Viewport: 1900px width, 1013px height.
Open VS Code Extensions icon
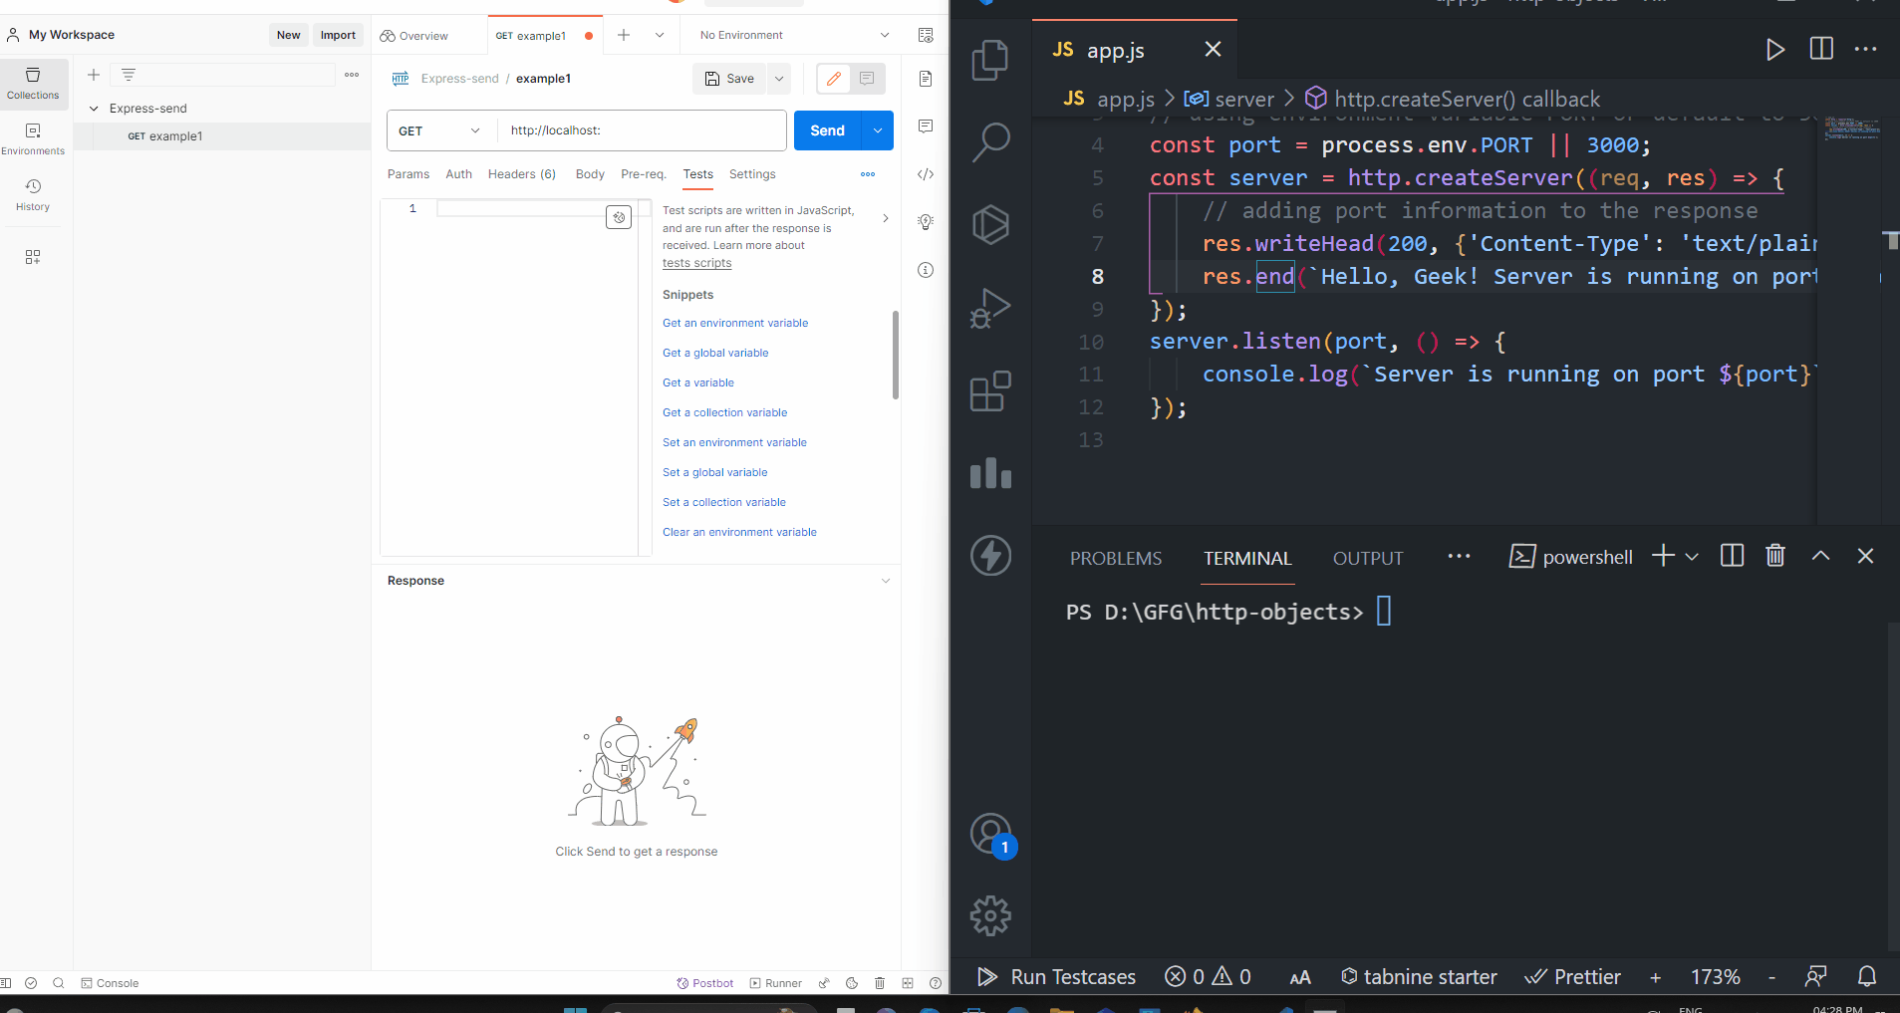pyautogui.click(x=990, y=391)
